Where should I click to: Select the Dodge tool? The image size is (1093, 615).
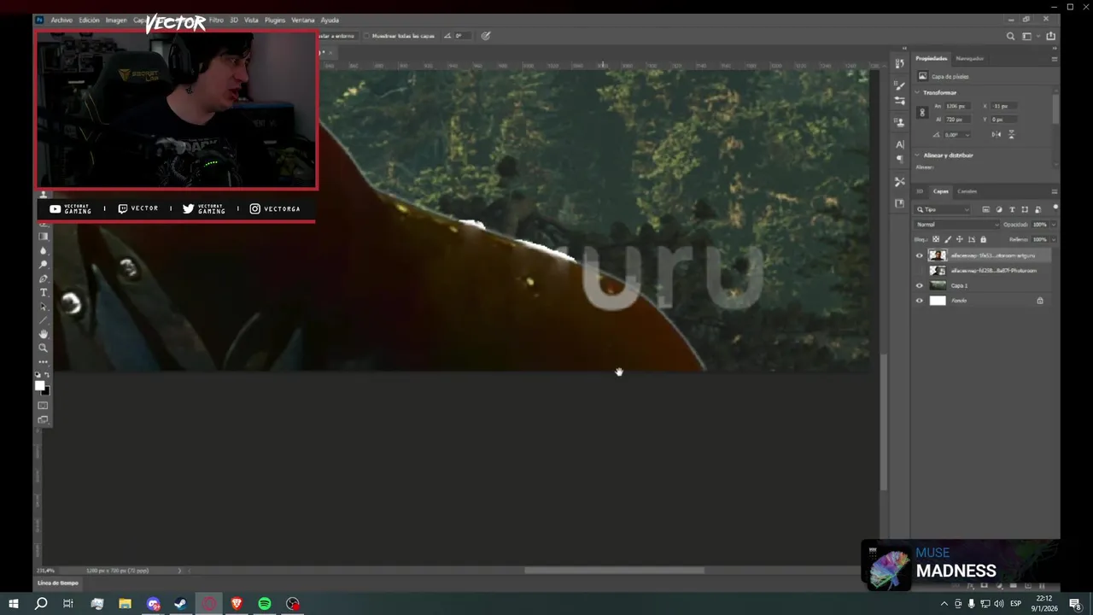point(44,265)
